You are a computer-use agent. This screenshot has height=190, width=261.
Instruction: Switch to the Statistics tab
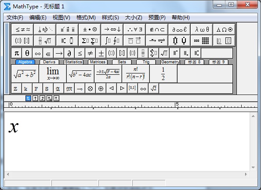[x=73, y=62]
